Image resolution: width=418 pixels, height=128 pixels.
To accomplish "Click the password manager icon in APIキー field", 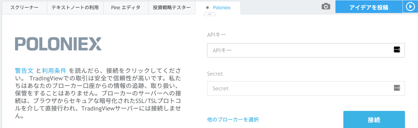I will [397, 50].
